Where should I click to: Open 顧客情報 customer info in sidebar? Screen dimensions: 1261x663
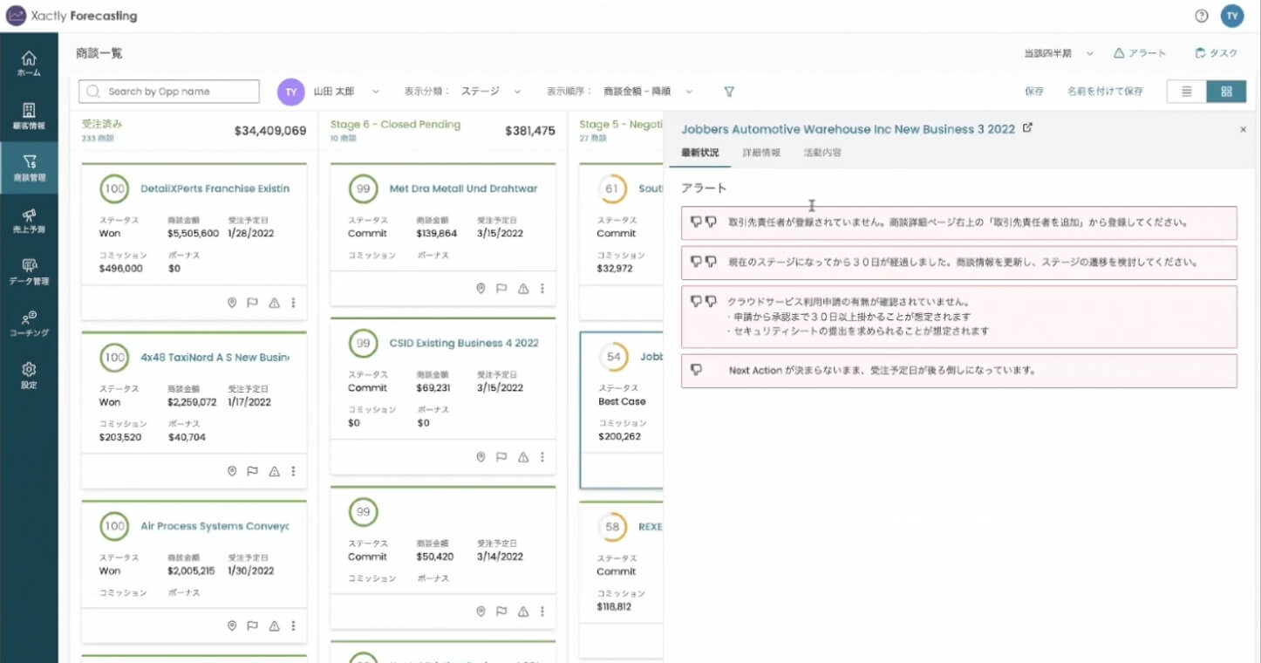click(29, 116)
